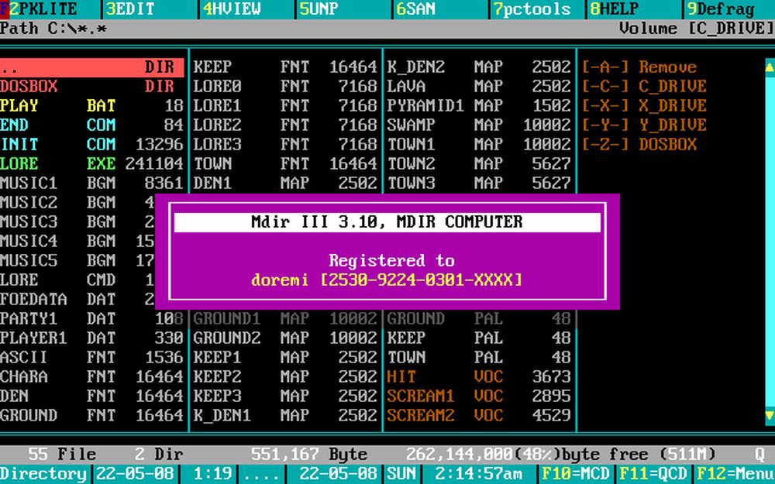Open the F12=Menu item
Viewport: 775px width, 484px height.
[x=735, y=473]
